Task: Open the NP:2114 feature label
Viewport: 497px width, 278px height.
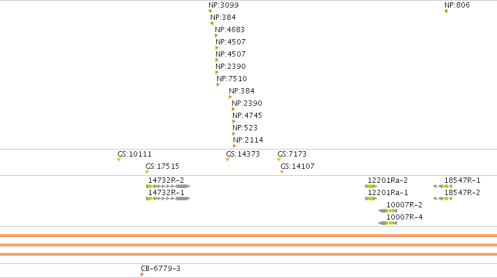Action: [248, 140]
